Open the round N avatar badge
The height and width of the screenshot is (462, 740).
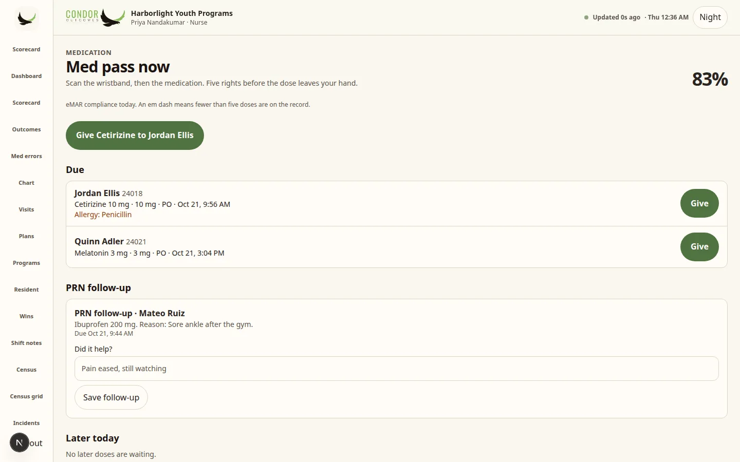[20, 442]
